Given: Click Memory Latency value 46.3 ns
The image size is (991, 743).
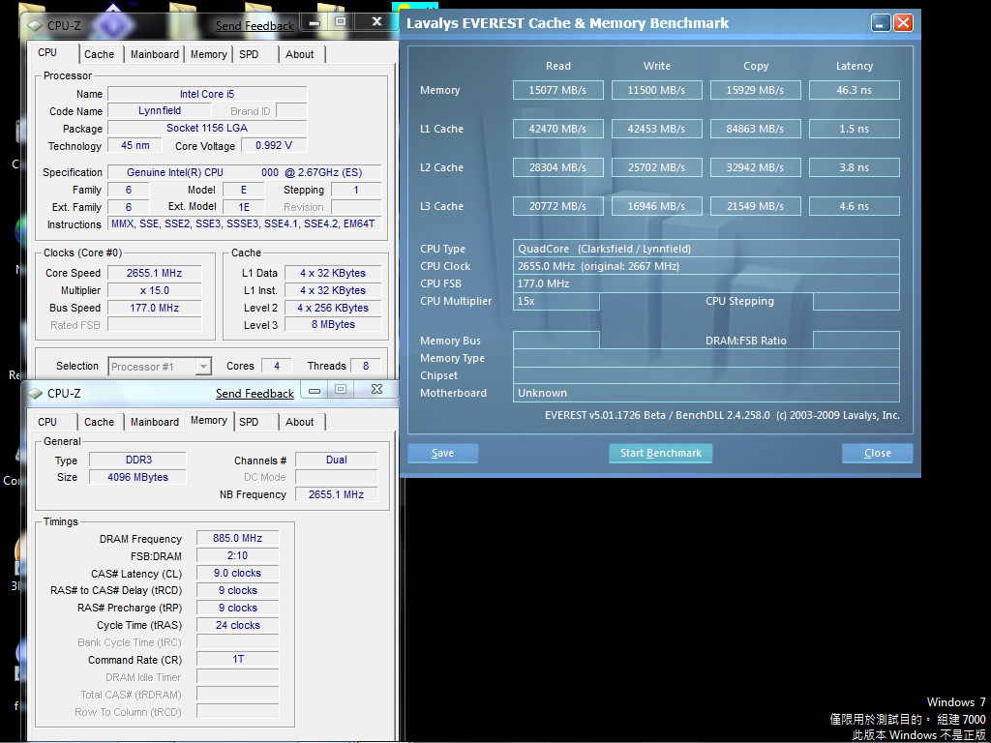Looking at the screenshot, I should click(854, 90).
